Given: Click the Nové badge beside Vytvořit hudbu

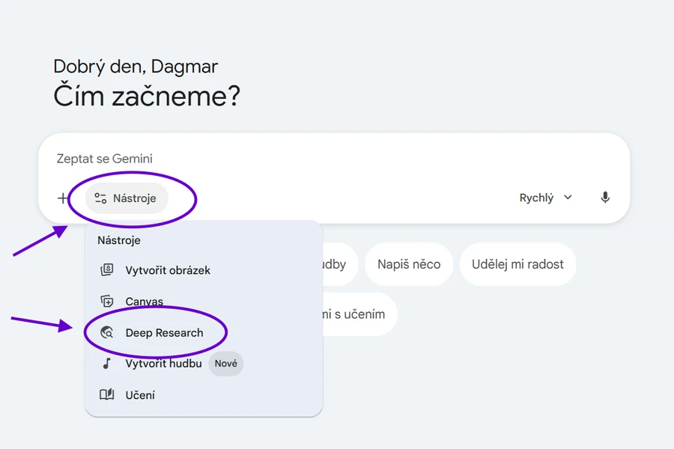Looking at the screenshot, I should click(225, 364).
